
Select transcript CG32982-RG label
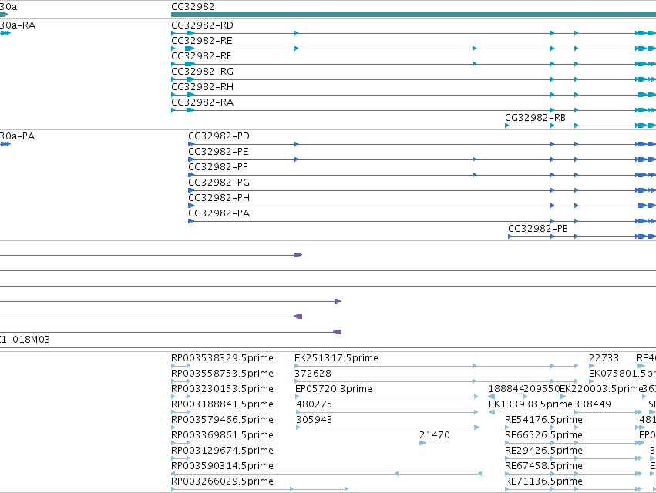pos(203,72)
